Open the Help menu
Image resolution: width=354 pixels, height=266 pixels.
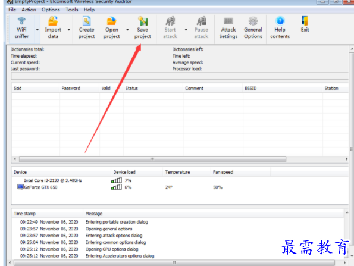89,10
